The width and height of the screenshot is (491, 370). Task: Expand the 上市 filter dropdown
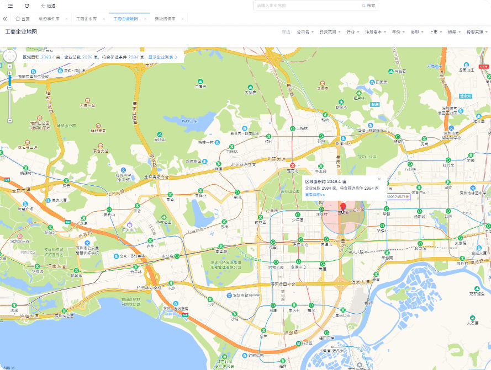click(x=436, y=32)
